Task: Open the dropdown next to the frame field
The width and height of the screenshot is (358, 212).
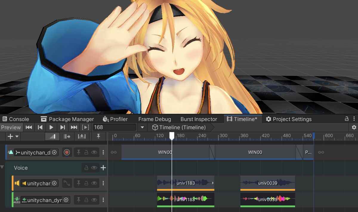Action: pyautogui.click(x=142, y=127)
